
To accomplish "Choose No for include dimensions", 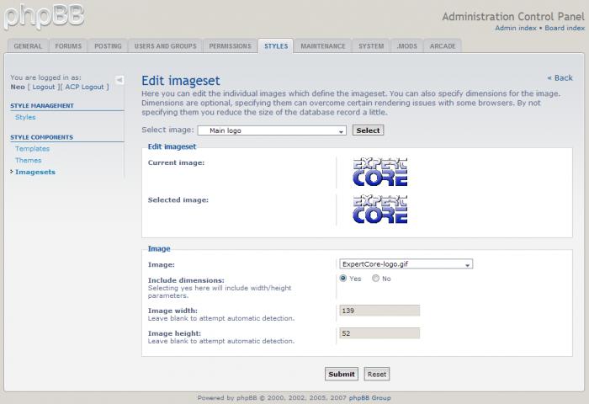I will coord(375,279).
